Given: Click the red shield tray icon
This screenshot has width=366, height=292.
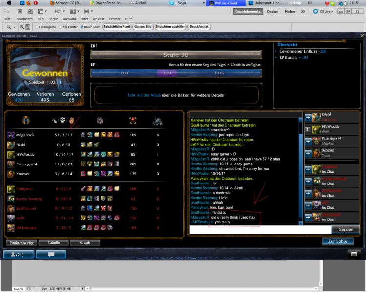Looking at the screenshot, I should click(x=327, y=3).
